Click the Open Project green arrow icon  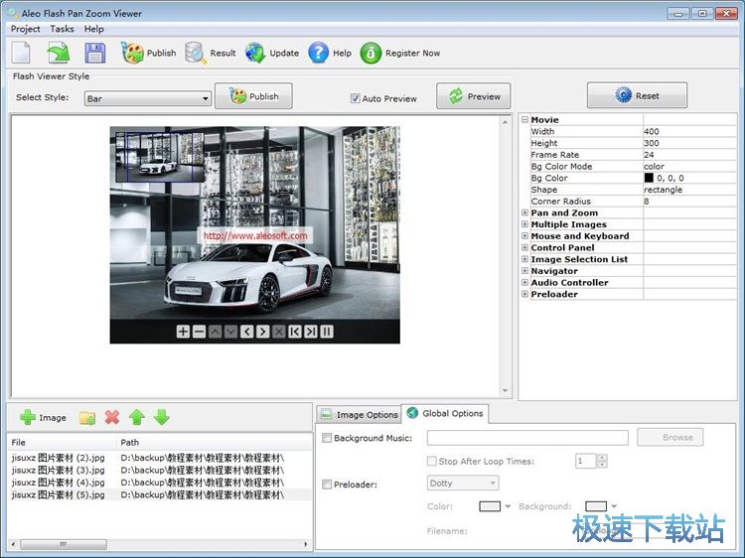coord(58,53)
